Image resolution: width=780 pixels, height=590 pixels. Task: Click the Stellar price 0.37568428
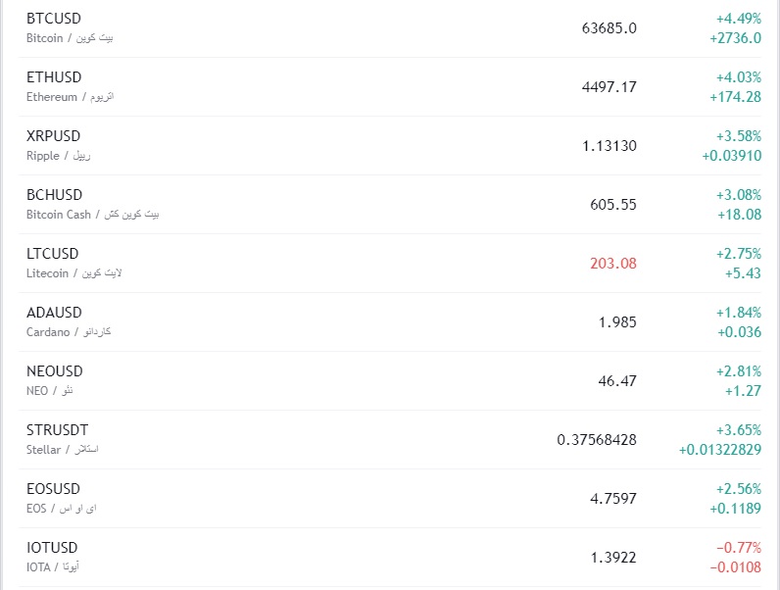(x=597, y=440)
